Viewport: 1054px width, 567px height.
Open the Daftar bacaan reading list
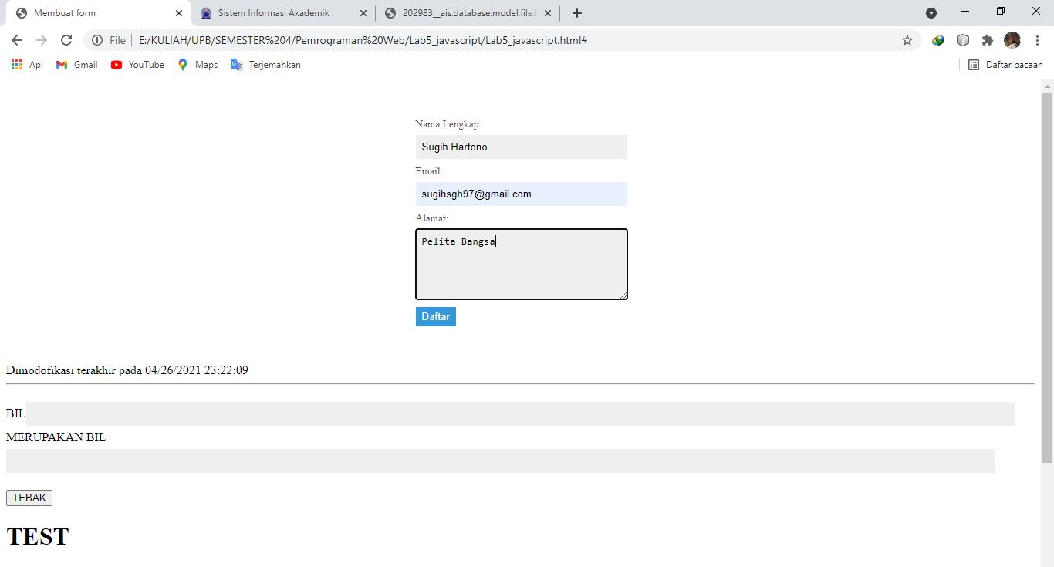point(1005,65)
